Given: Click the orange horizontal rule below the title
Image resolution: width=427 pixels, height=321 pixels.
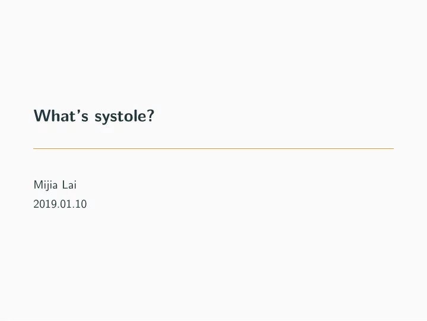Looking at the screenshot, I should pos(213,148).
